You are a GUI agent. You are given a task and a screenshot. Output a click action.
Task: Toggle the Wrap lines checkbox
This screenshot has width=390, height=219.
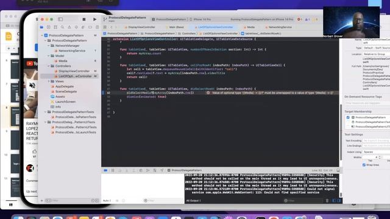pos(364,165)
